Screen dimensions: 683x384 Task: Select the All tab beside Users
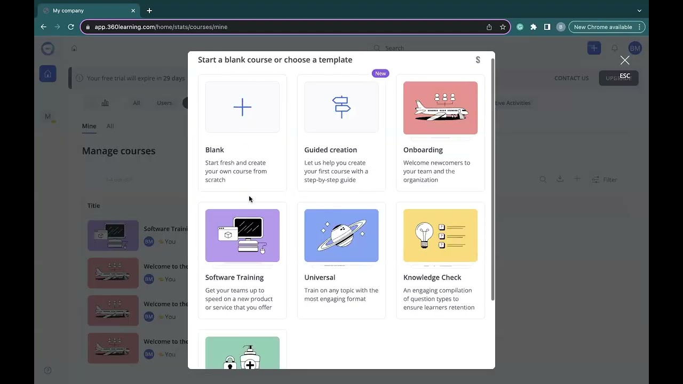pyautogui.click(x=137, y=103)
